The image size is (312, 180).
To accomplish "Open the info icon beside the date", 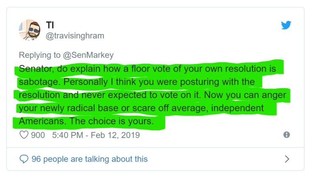I will click(286, 135).
